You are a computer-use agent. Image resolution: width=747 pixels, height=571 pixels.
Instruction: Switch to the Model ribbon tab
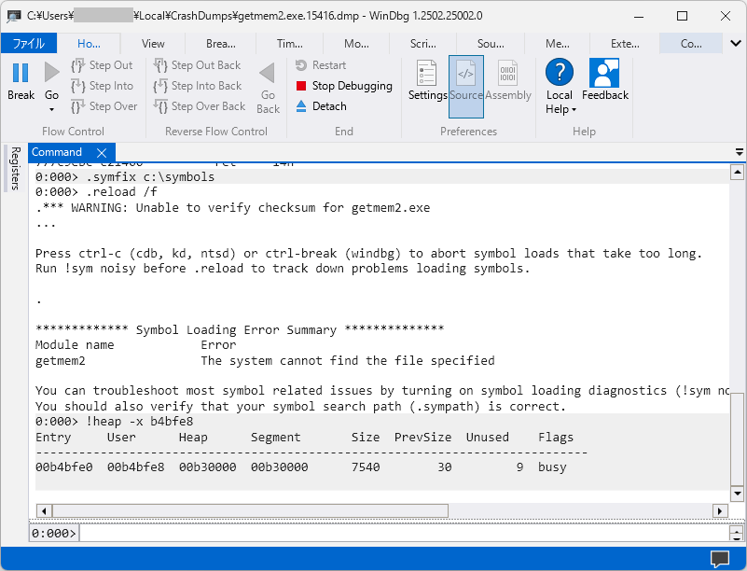point(356,43)
